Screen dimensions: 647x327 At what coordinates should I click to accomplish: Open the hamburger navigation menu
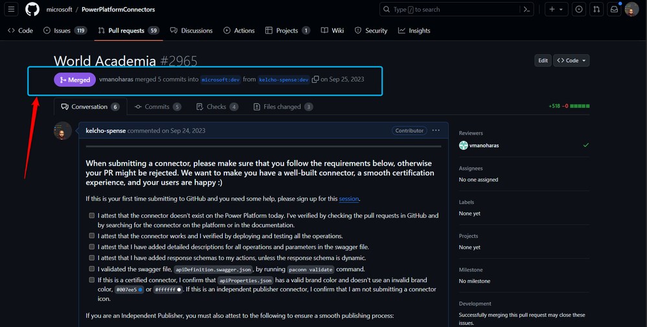pos(11,9)
